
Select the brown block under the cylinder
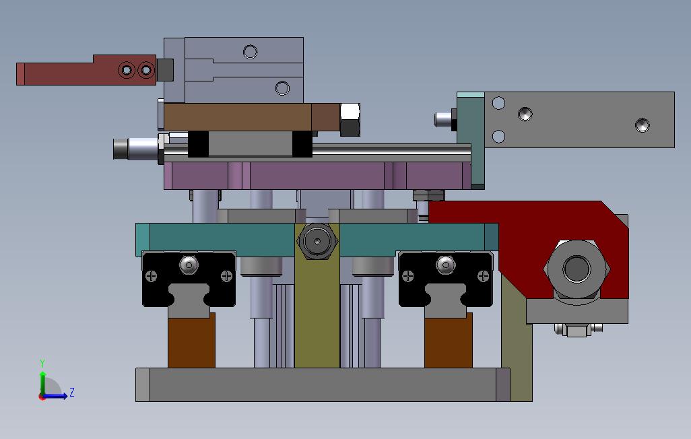point(252,116)
